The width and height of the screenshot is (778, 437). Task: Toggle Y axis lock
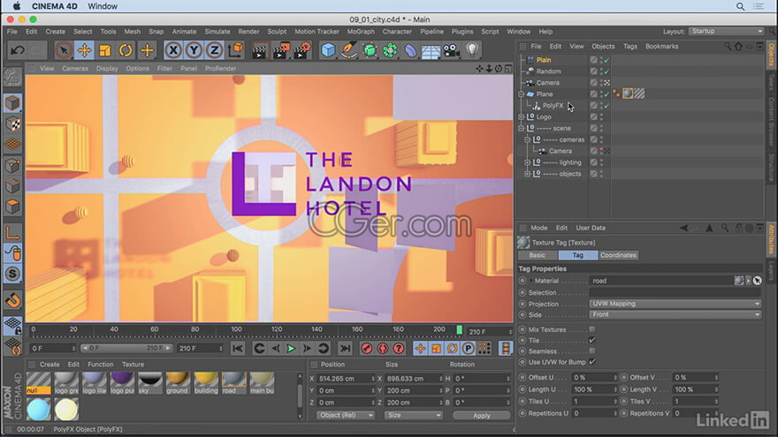click(x=194, y=50)
